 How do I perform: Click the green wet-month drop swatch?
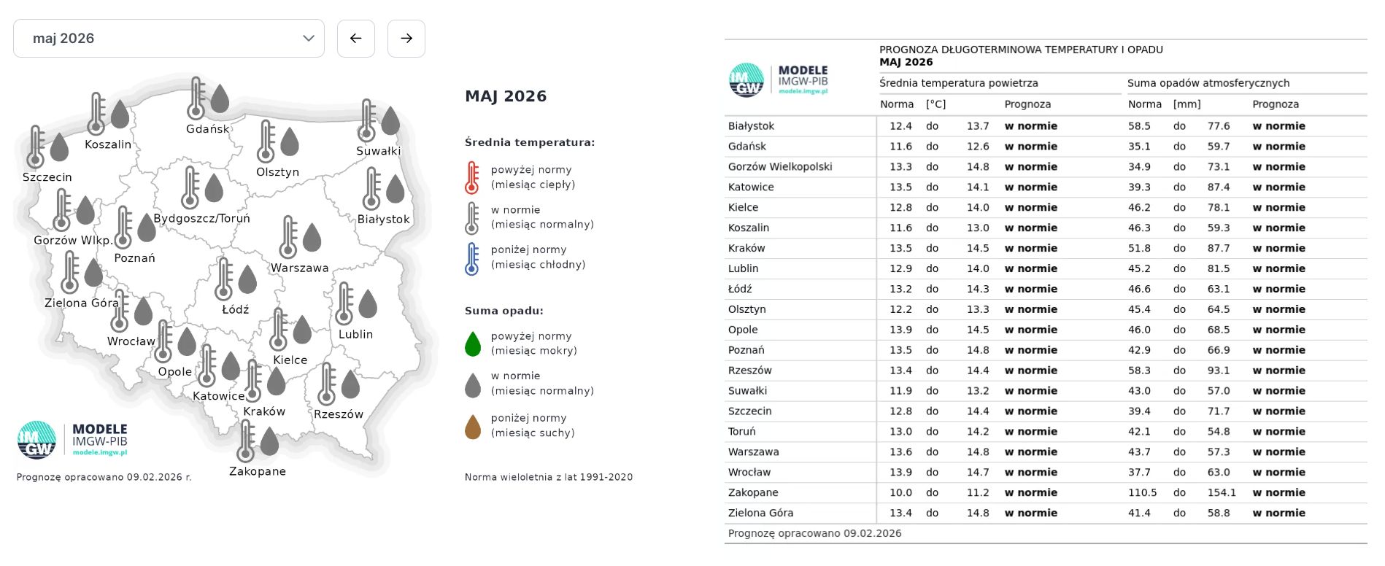coord(473,344)
